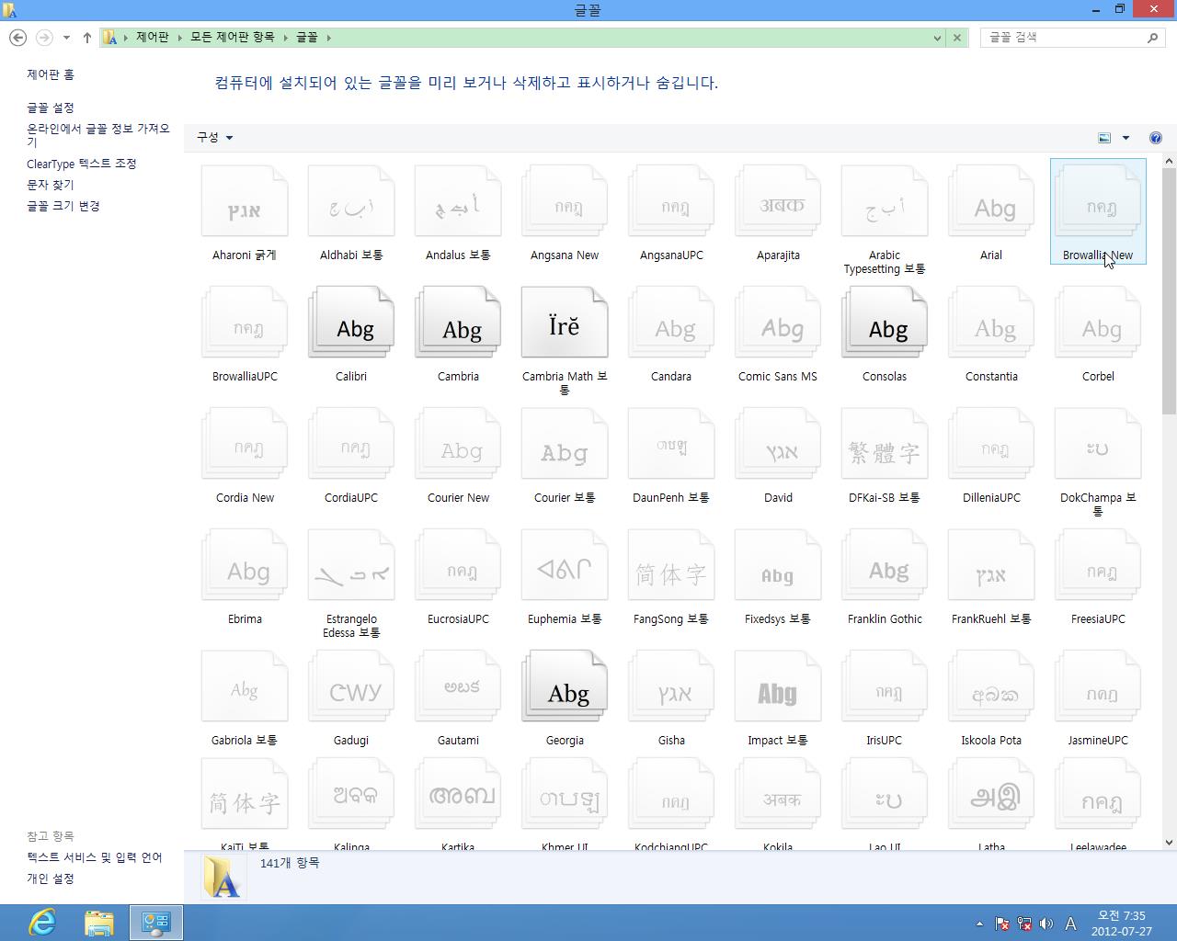This screenshot has height=941, width=1177.
Task: Select the FangSong font icon
Action: (x=671, y=566)
